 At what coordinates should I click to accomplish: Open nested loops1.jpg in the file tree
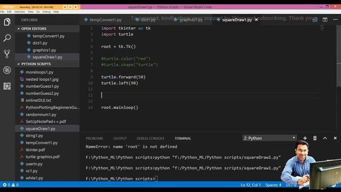click(47, 79)
